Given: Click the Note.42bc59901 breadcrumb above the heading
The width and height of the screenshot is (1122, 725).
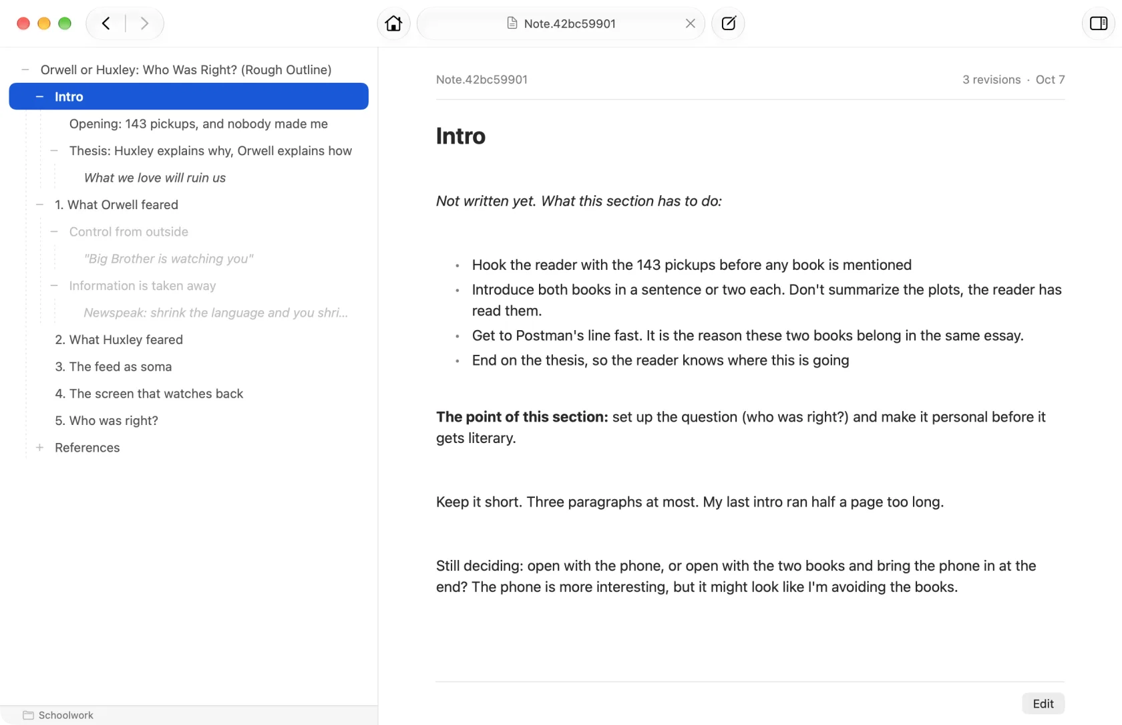Looking at the screenshot, I should tap(482, 80).
